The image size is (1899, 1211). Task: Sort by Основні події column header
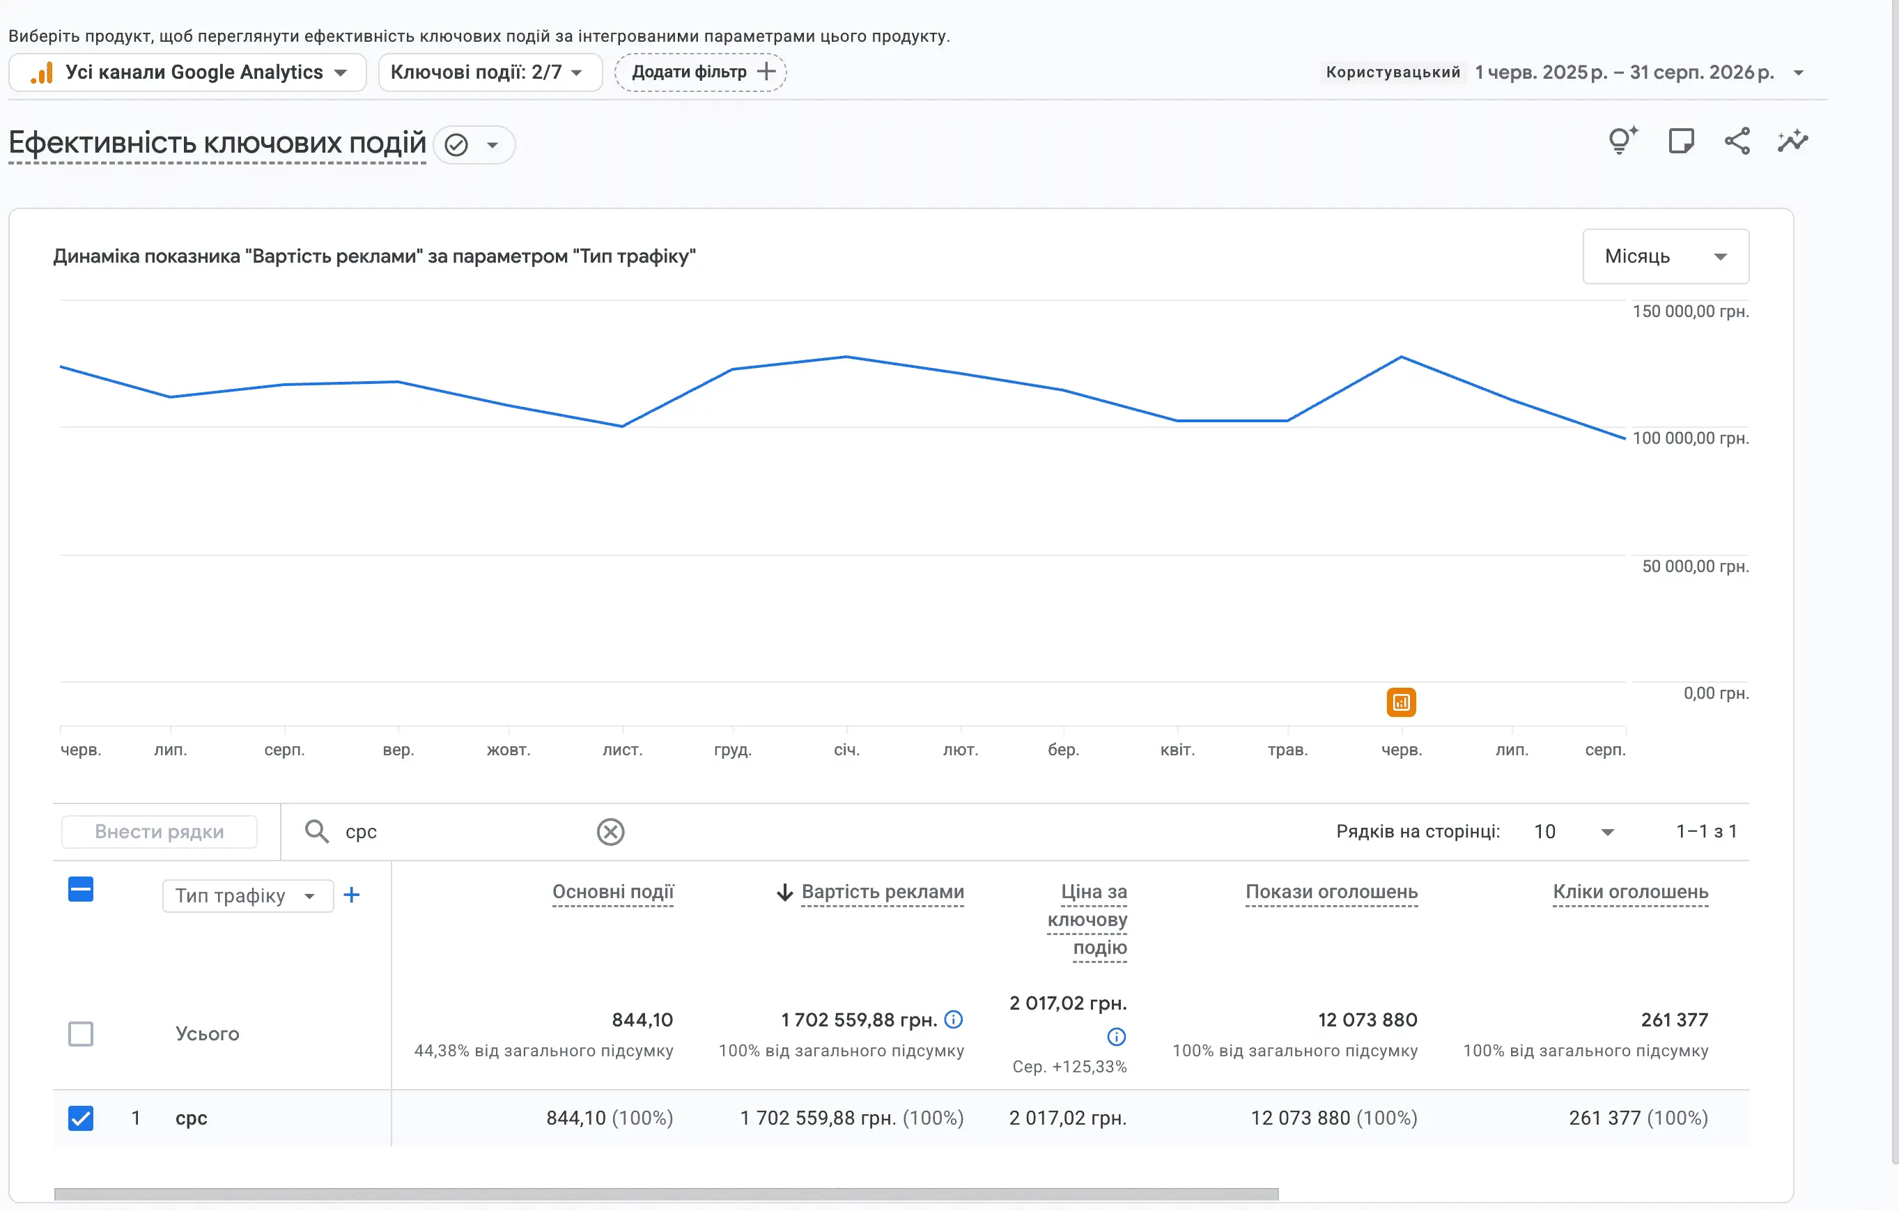(x=613, y=891)
